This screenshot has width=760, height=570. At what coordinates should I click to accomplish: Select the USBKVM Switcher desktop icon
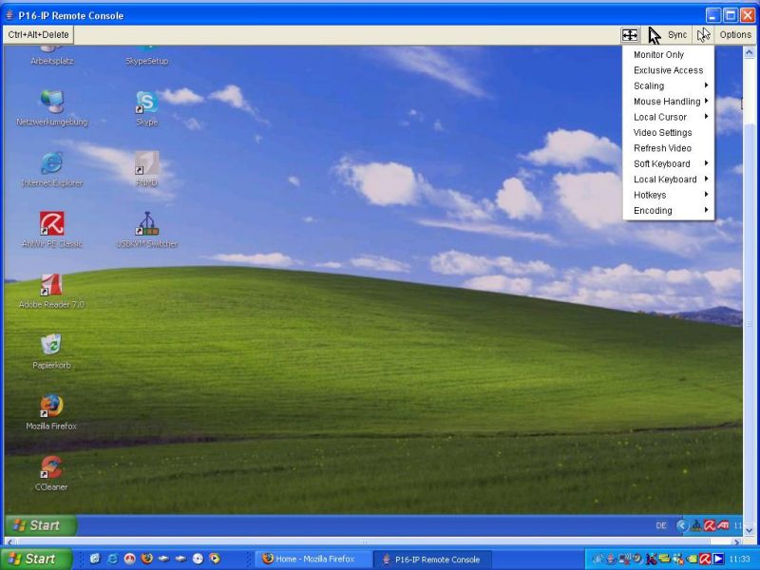tap(147, 229)
